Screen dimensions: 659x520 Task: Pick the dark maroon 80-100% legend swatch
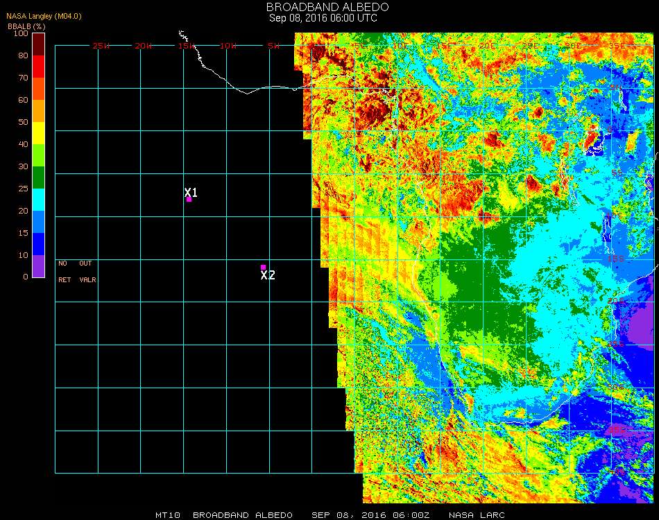(38, 44)
